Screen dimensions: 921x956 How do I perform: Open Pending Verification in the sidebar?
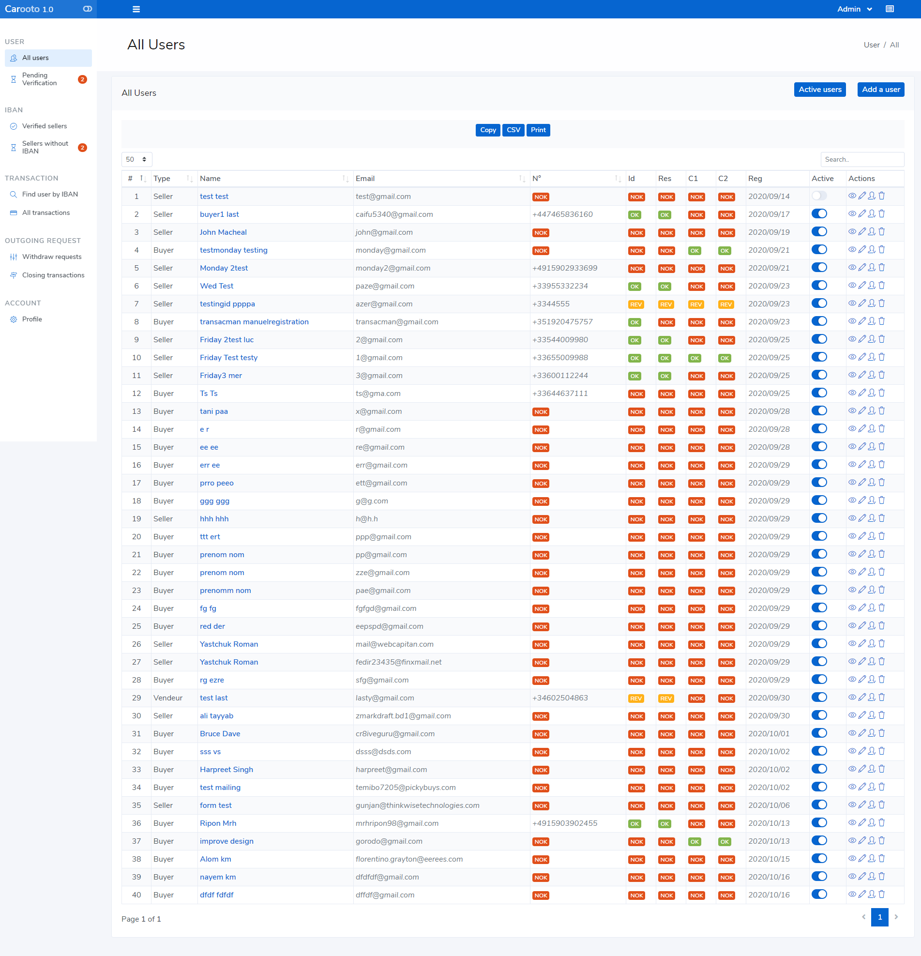click(40, 79)
